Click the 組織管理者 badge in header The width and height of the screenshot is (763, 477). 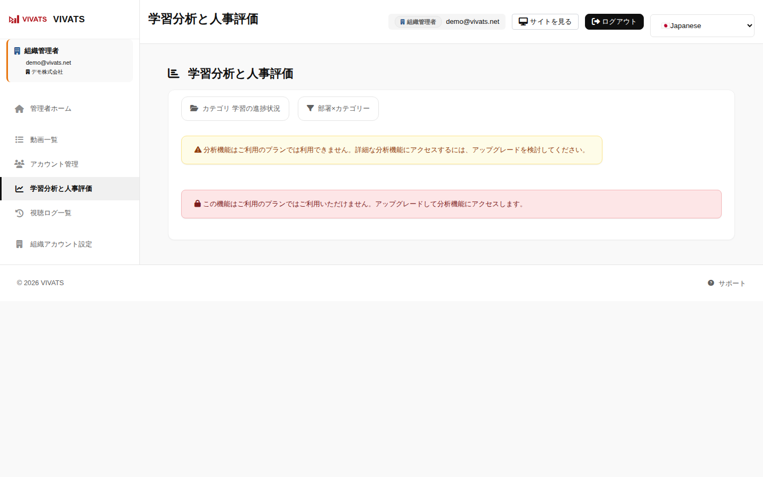pyautogui.click(x=418, y=22)
